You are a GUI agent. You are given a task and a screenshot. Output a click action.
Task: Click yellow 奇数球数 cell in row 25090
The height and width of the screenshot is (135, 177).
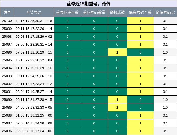[x=117, y=99]
